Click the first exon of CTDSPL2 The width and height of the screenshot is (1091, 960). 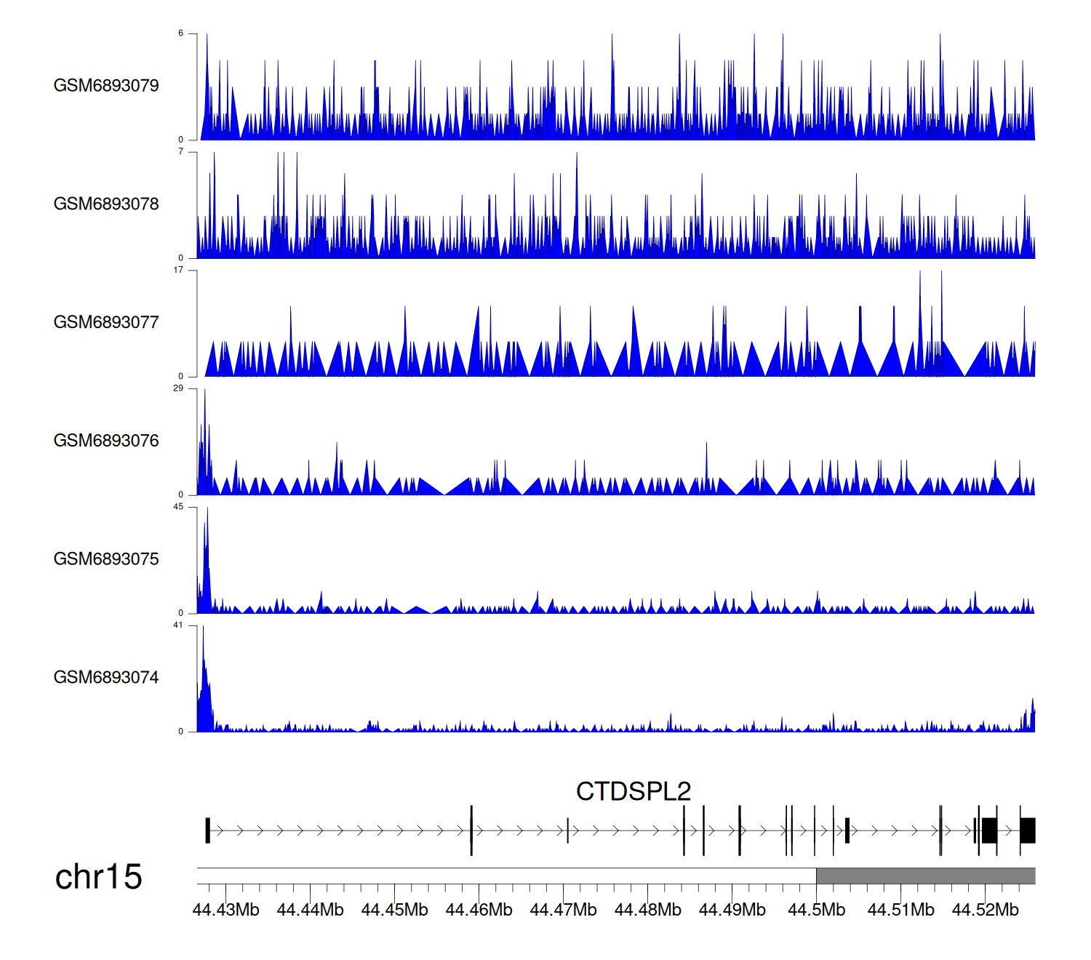pyautogui.click(x=208, y=831)
